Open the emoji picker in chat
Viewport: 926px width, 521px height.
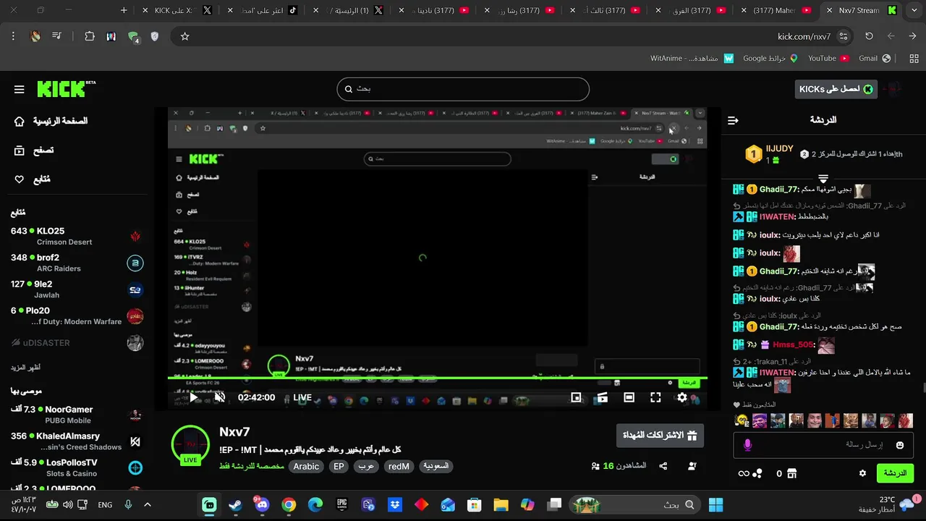[899, 445]
